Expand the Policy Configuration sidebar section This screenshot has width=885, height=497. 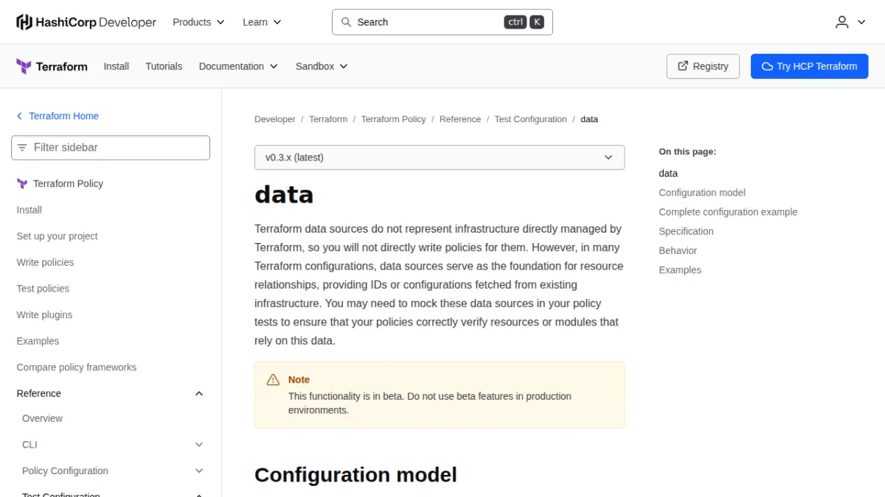(198, 470)
